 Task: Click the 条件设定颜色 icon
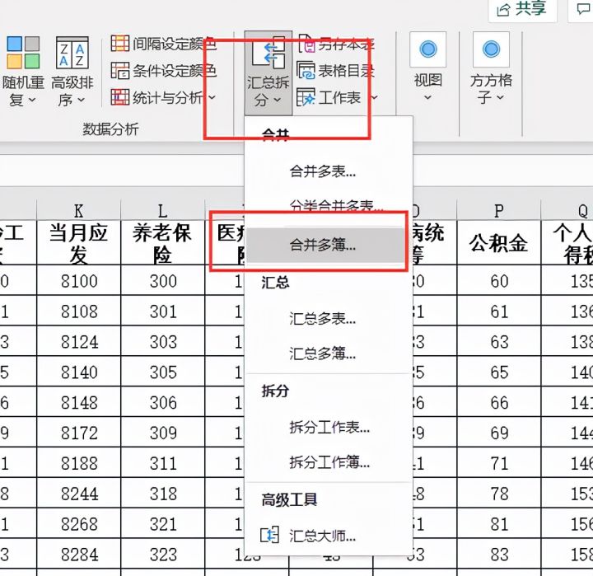click(120, 70)
